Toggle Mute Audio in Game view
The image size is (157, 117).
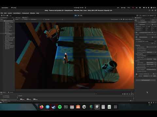(x=121, y=19)
